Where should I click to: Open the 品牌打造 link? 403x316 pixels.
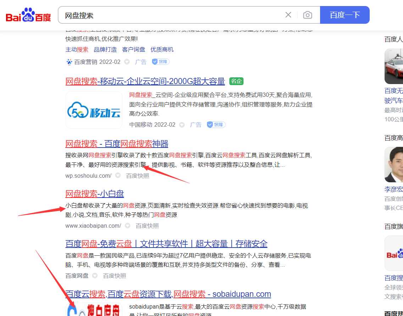point(105,49)
